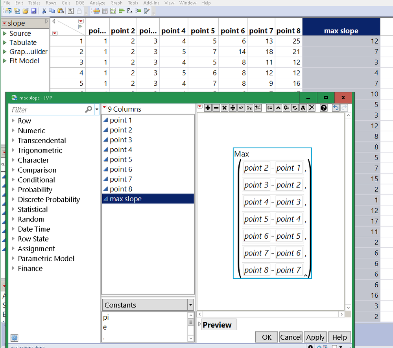
Task: Select the Delete term minus icon
Action: 216,108
